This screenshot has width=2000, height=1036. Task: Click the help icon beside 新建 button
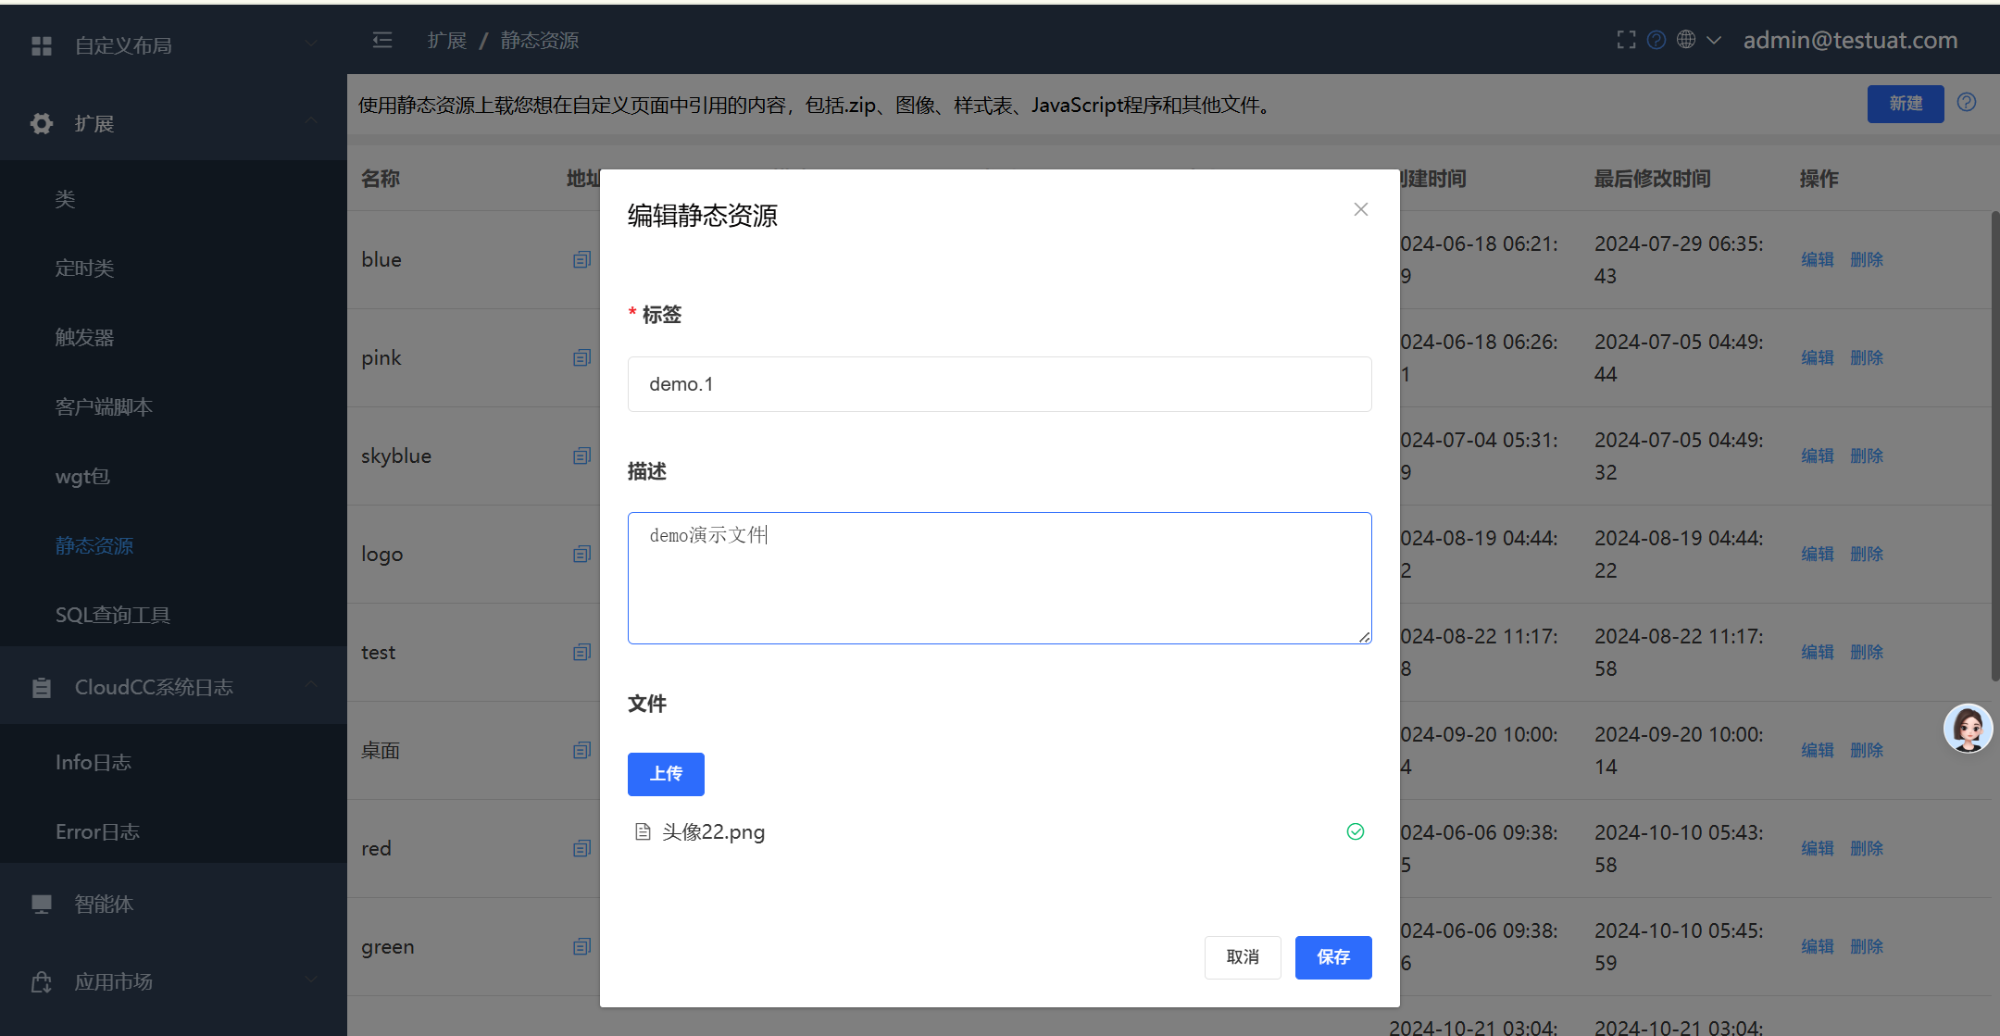pyautogui.click(x=1967, y=103)
